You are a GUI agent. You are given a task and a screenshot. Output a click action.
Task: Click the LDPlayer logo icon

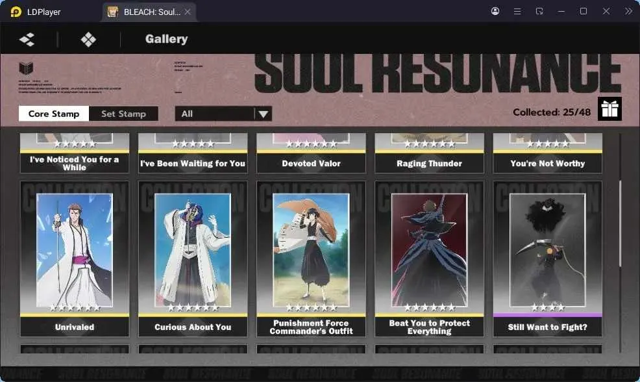[16, 12]
